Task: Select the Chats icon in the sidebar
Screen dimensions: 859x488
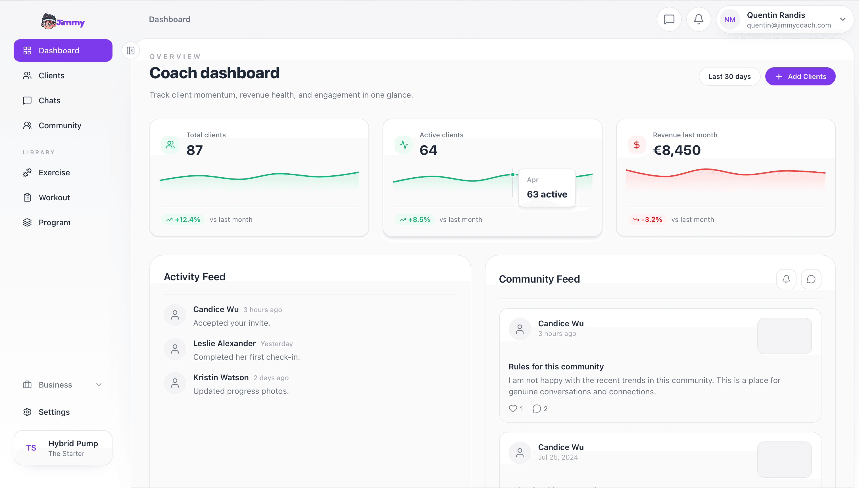Action: pos(28,100)
